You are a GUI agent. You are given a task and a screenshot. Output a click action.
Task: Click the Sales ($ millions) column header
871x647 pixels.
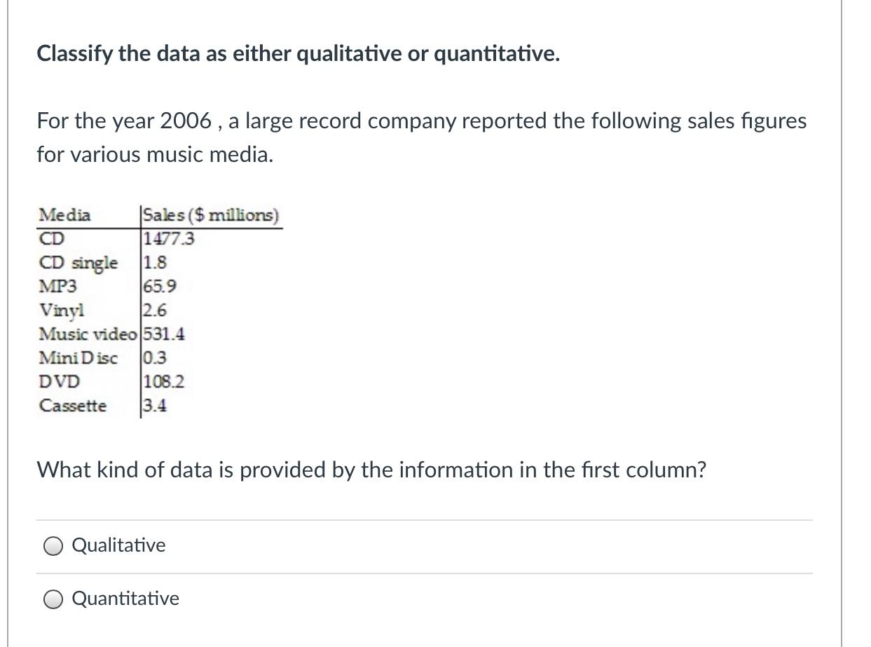[x=210, y=215]
